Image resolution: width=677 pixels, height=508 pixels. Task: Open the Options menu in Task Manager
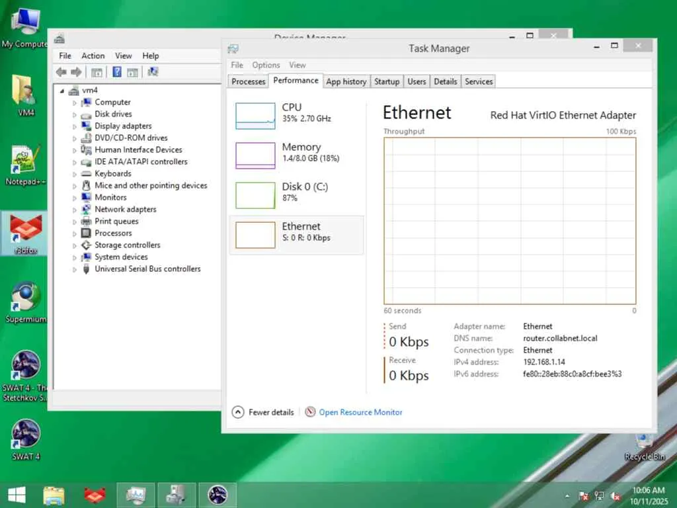(x=266, y=65)
